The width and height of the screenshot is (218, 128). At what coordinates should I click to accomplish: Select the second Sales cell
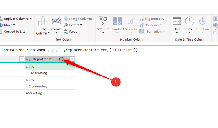(x=50, y=80)
